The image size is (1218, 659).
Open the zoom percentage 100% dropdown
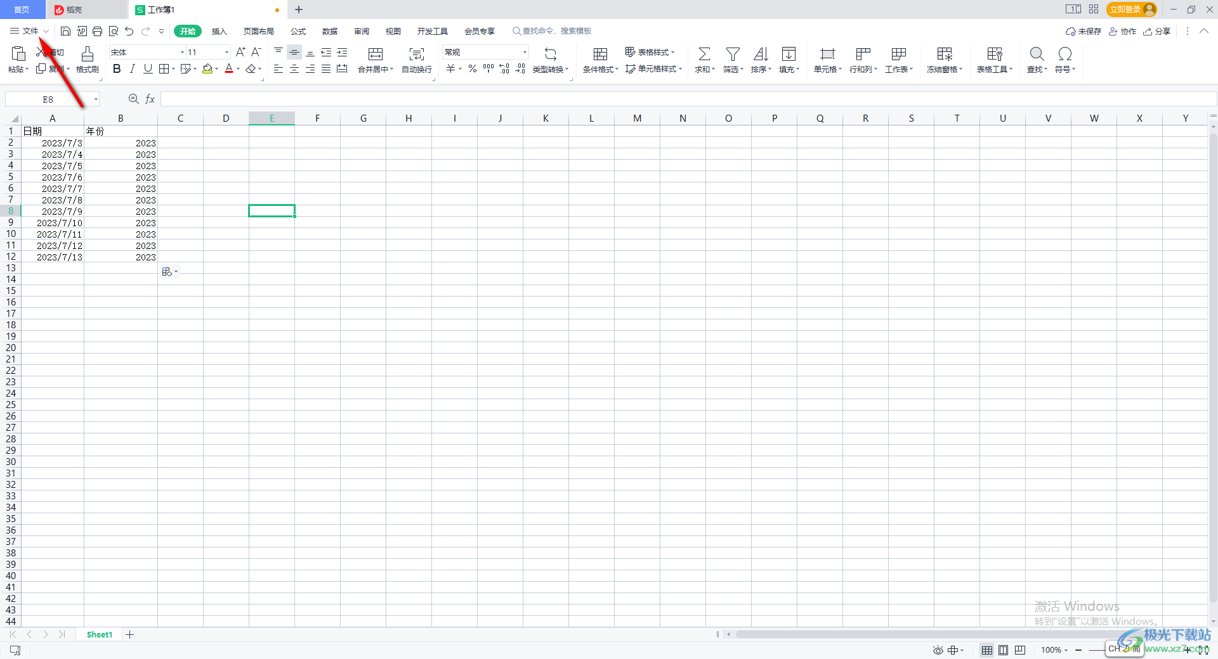1054,650
